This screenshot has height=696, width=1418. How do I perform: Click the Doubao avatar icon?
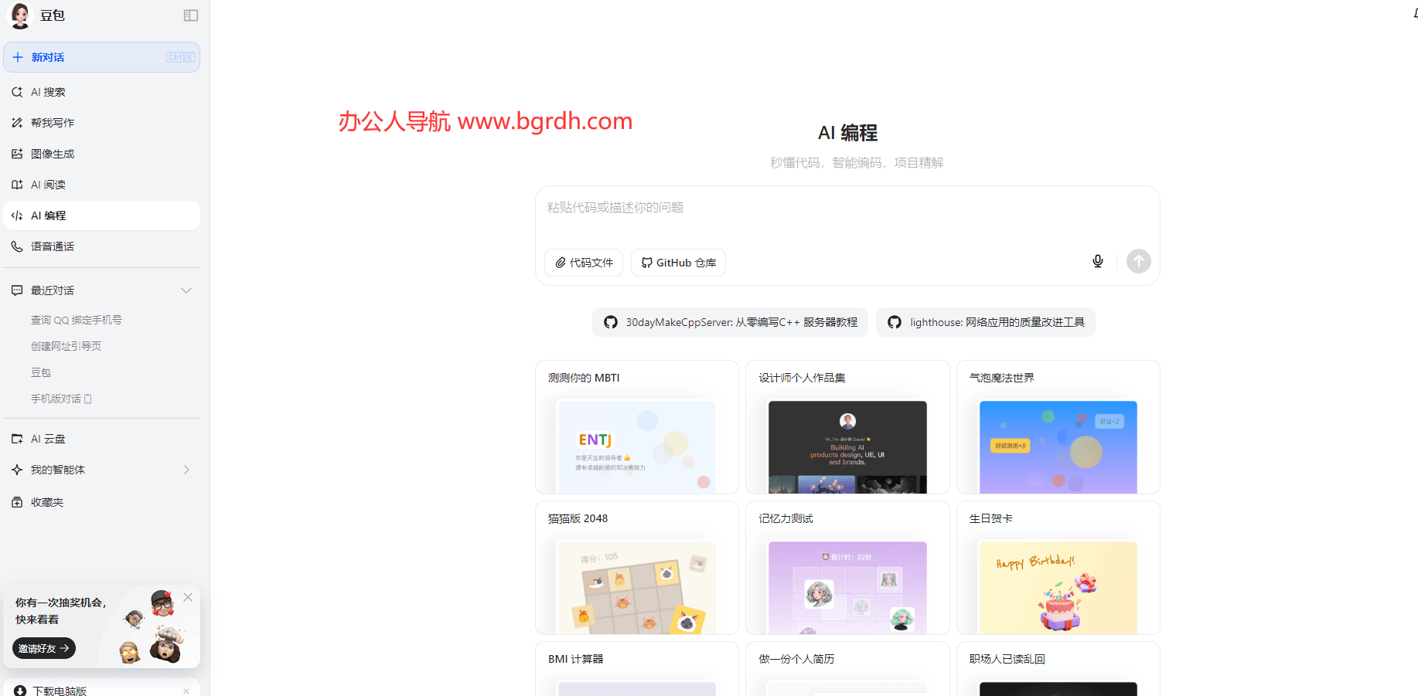19,15
